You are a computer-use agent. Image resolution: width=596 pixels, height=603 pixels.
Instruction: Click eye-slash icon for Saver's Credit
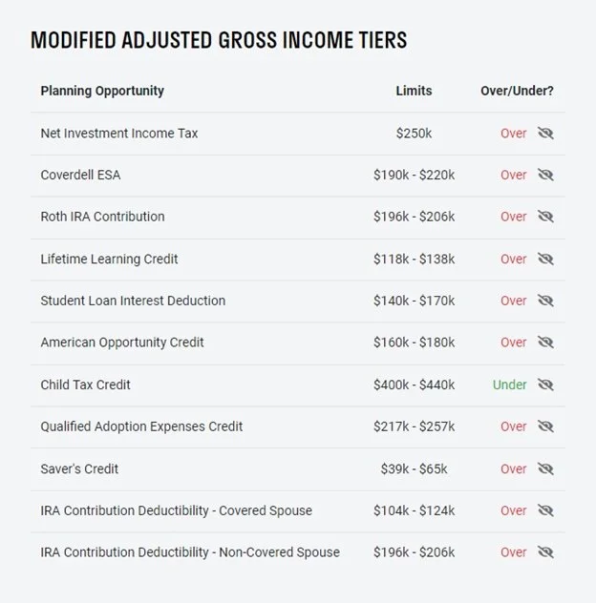[x=545, y=468]
